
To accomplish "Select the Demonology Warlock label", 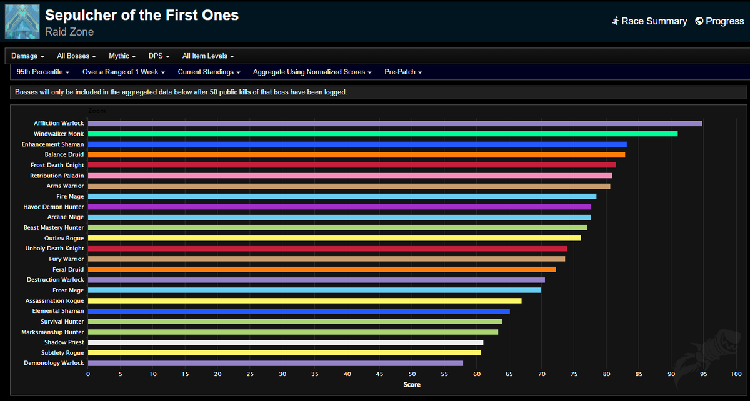I will tap(54, 363).
